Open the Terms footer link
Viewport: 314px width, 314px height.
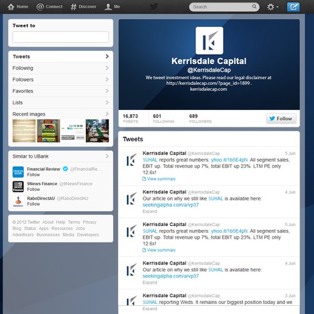tap(74, 222)
